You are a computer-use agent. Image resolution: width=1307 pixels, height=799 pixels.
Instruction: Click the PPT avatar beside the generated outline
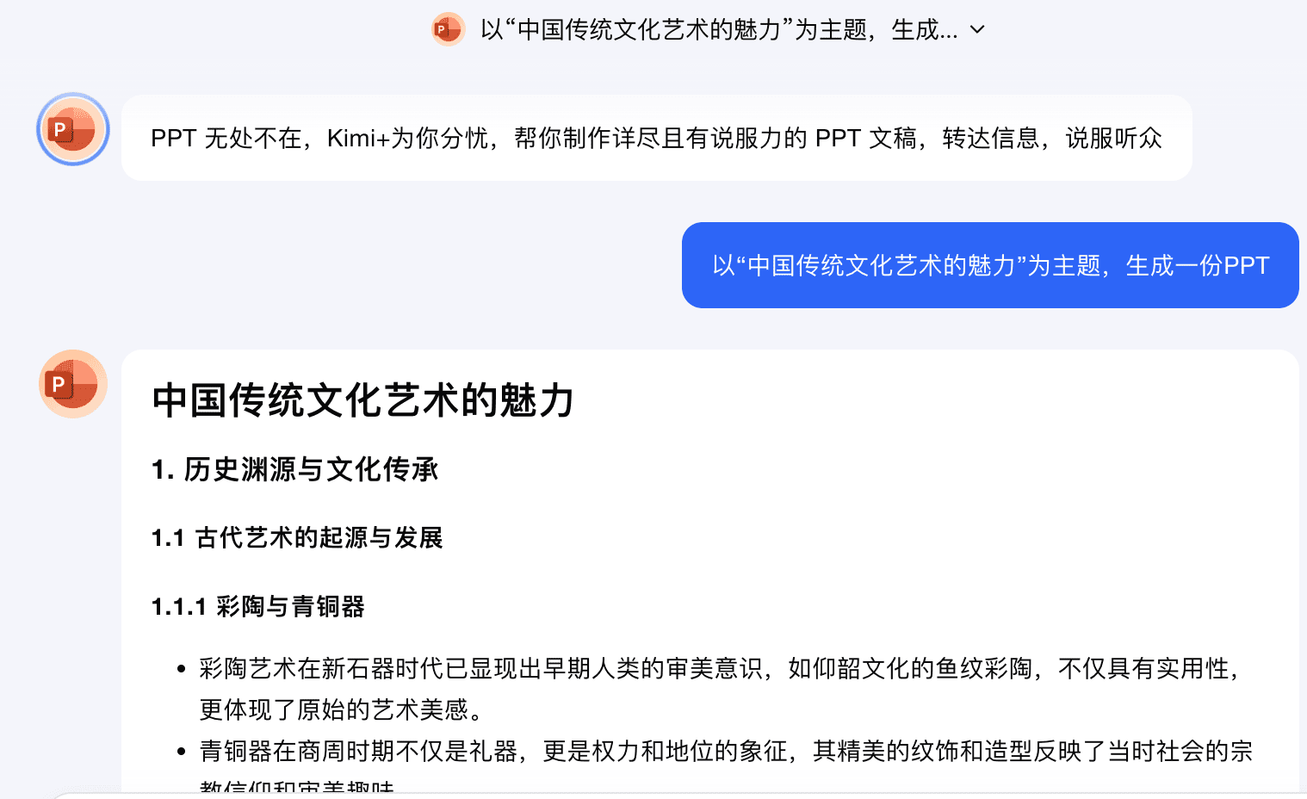coord(73,384)
